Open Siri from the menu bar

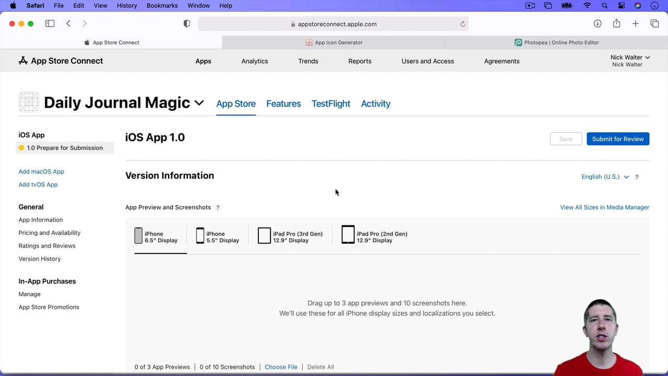click(x=638, y=5)
